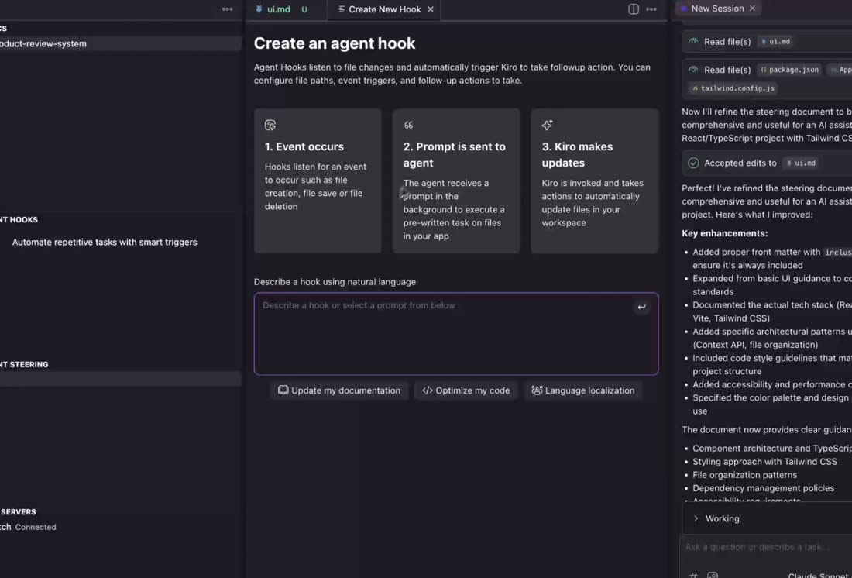
Task: Choose the Optimize my code prompt
Action: click(x=466, y=390)
